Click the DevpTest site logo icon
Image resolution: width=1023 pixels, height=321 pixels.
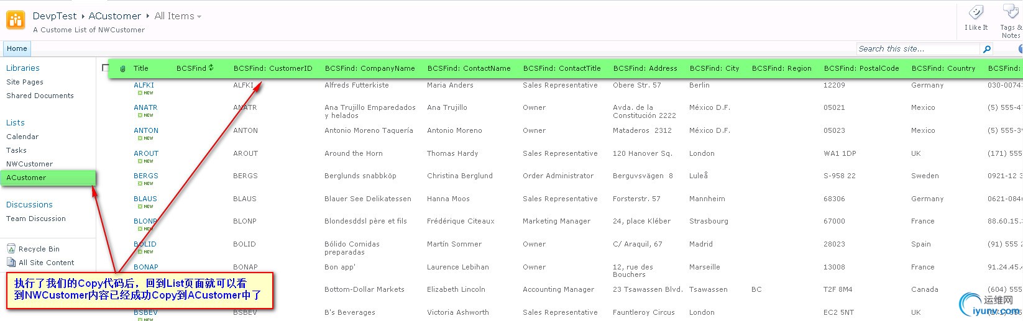[x=16, y=20]
